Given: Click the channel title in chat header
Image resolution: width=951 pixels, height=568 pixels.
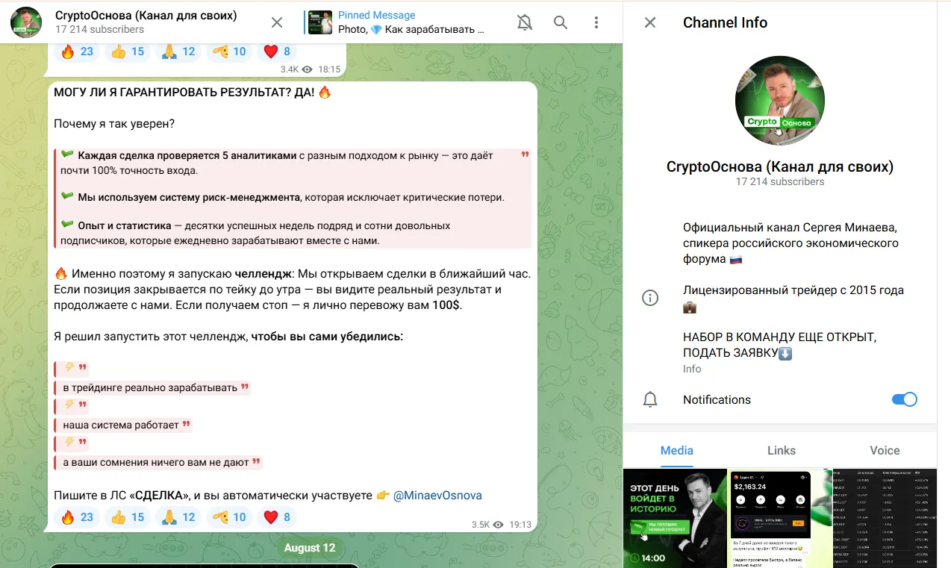Looking at the screenshot, I should coord(146,16).
